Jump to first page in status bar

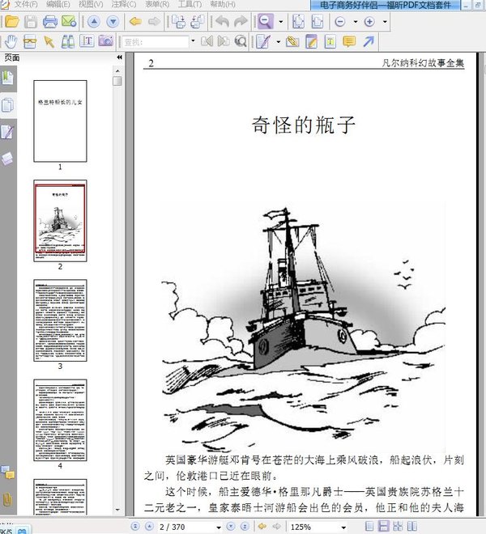(135, 527)
